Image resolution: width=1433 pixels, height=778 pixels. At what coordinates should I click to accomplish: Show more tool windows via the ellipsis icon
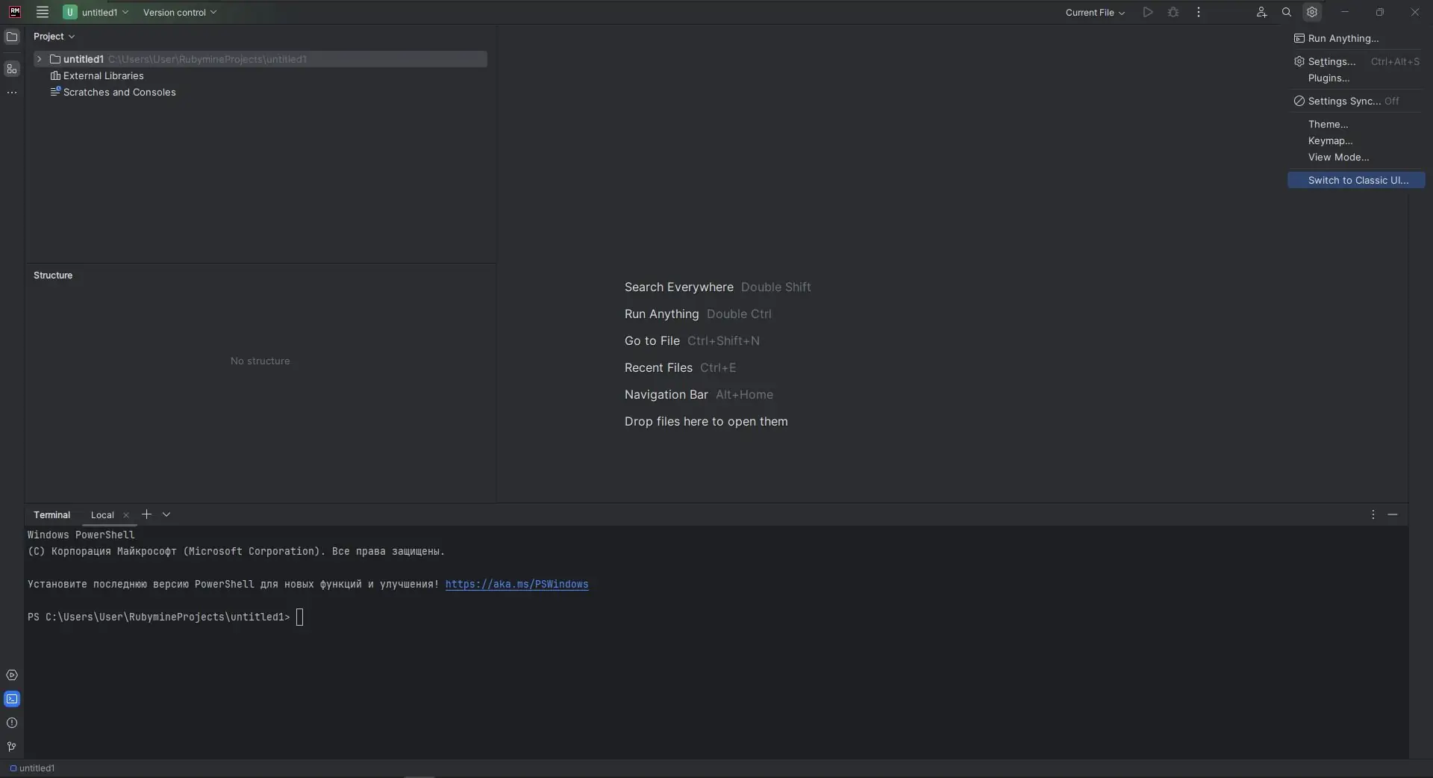pos(12,93)
